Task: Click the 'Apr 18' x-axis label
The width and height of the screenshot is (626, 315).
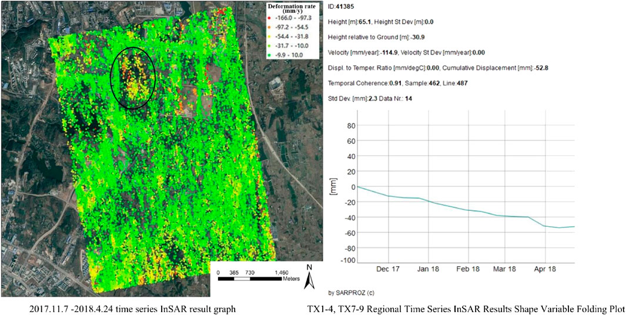Action: (x=545, y=270)
